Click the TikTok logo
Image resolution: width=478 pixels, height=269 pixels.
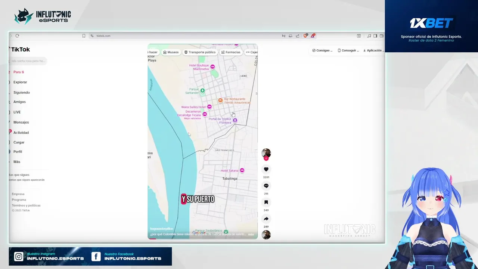point(19,49)
